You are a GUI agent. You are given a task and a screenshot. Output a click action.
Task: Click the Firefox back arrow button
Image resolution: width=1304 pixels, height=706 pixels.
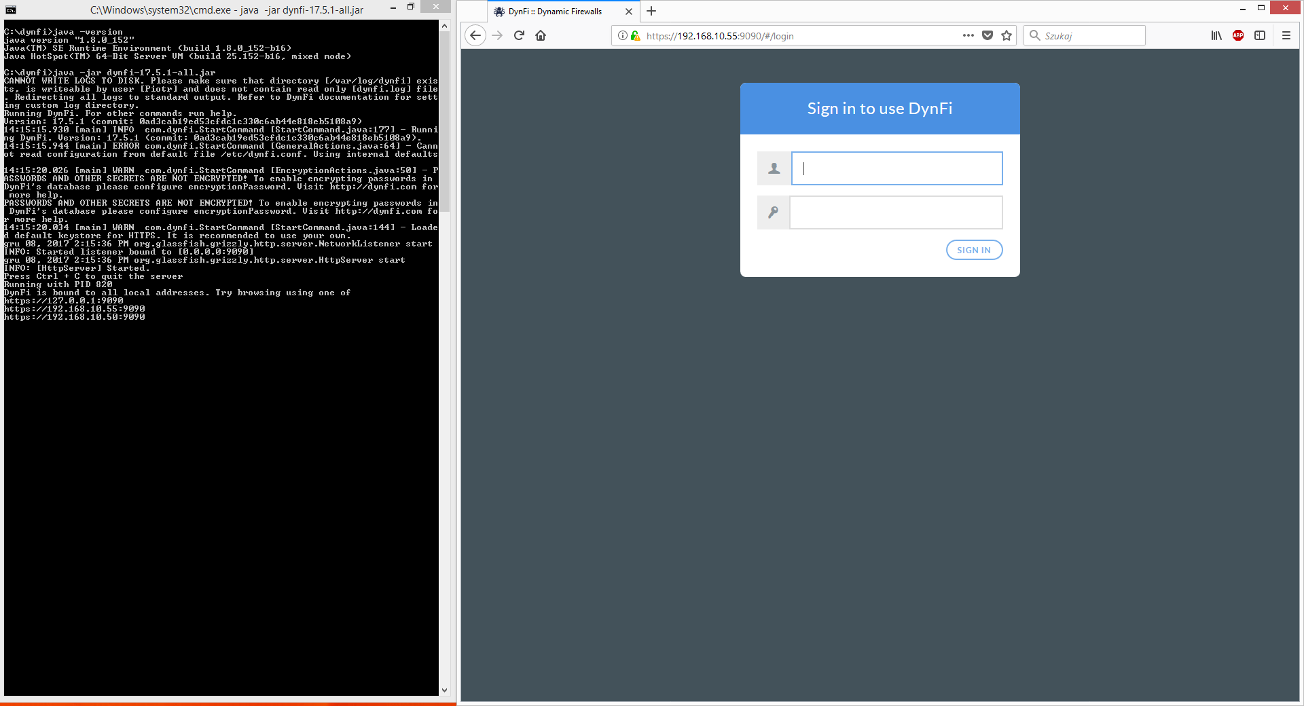point(475,35)
